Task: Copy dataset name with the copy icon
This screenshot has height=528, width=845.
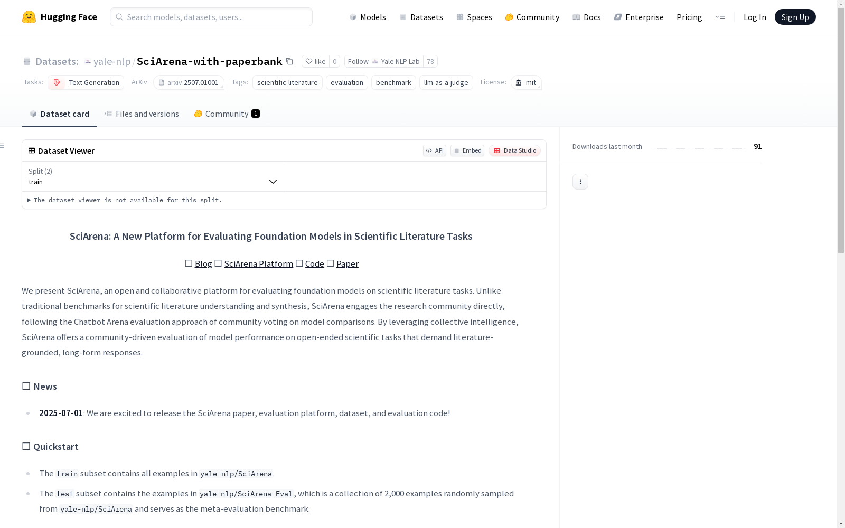Action: click(x=289, y=61)
